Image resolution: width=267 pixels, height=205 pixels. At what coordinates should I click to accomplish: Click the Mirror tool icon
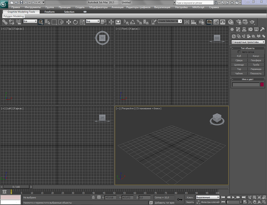point(187,22)
